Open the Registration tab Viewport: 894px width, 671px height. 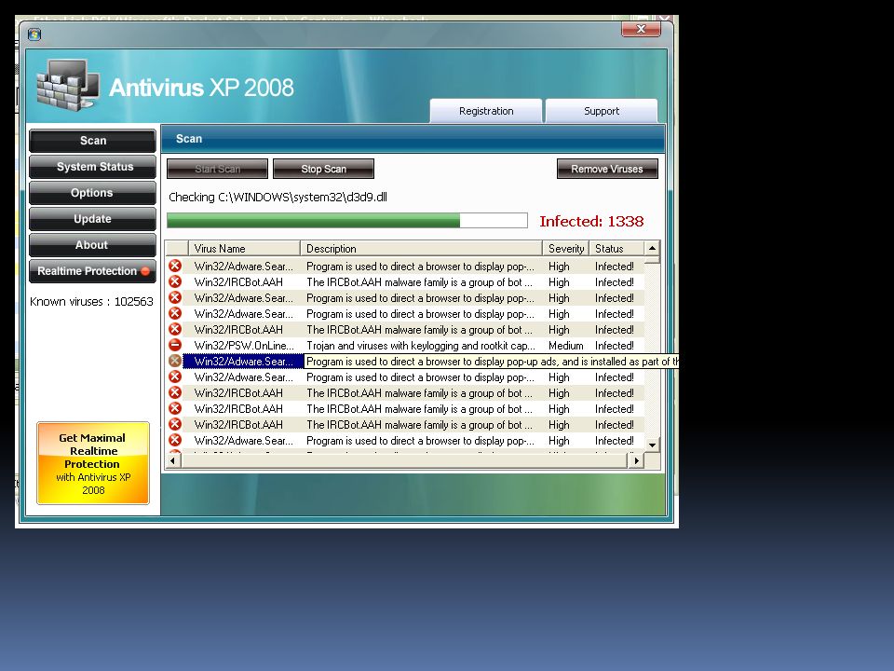click(486, 111)
